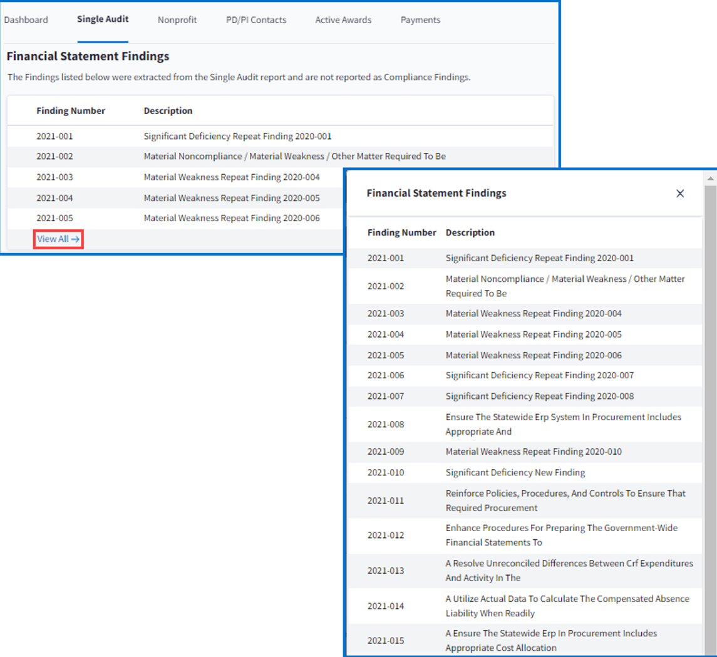
Task: Go to PD/PI Contacts tab
Action: click(x=256, y=20)
